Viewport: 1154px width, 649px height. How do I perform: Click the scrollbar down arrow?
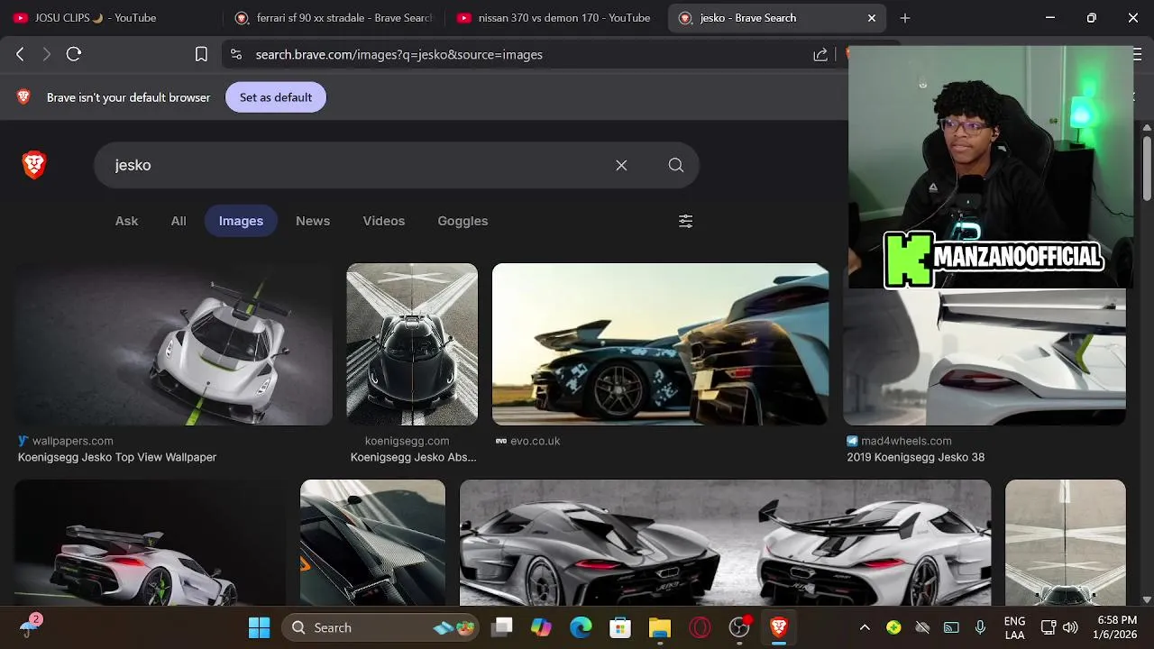pyautogui.click(x=1147, y=599)
